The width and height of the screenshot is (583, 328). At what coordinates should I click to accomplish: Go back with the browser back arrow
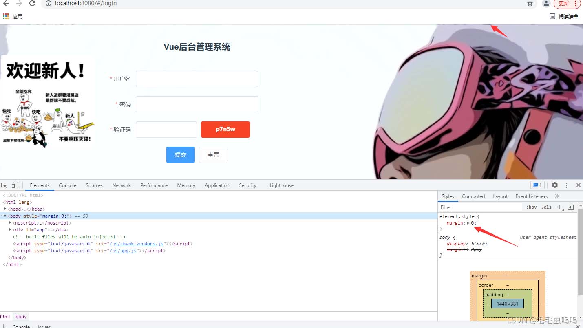point(6,3)
